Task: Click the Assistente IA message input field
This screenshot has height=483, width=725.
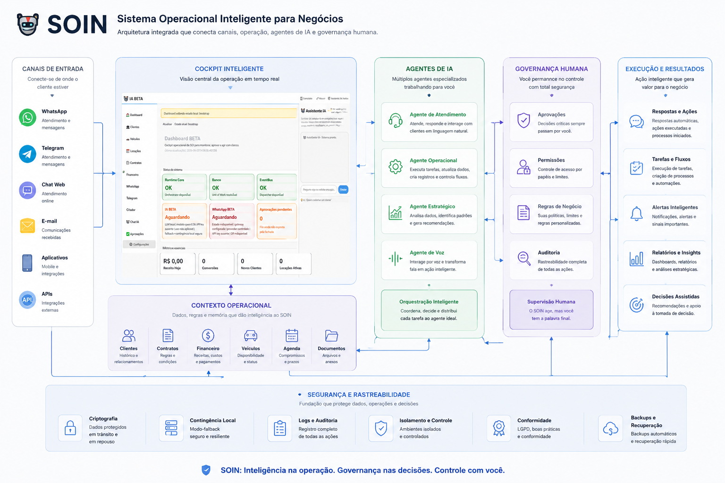Action: click(x=319, y=190)
